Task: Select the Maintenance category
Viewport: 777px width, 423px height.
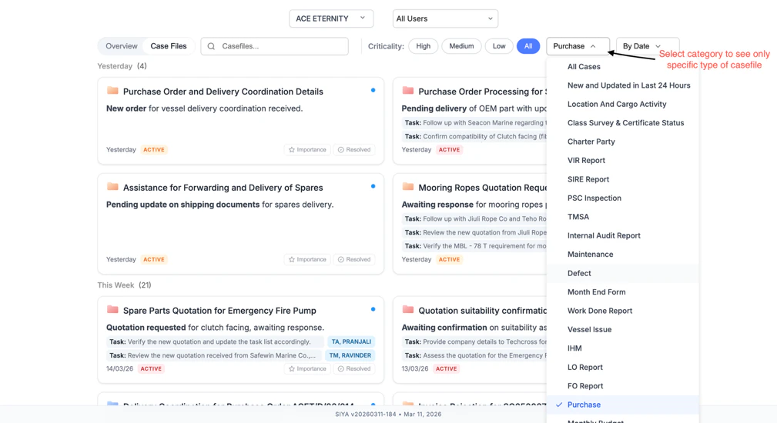Action: (623, 255)
